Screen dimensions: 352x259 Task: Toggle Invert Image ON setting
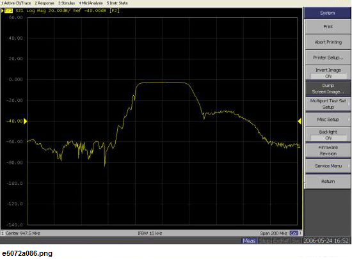pos(328,73)
